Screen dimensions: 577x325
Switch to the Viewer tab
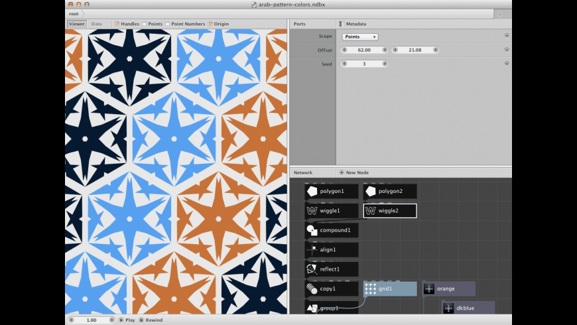click(x=76, y=24)
